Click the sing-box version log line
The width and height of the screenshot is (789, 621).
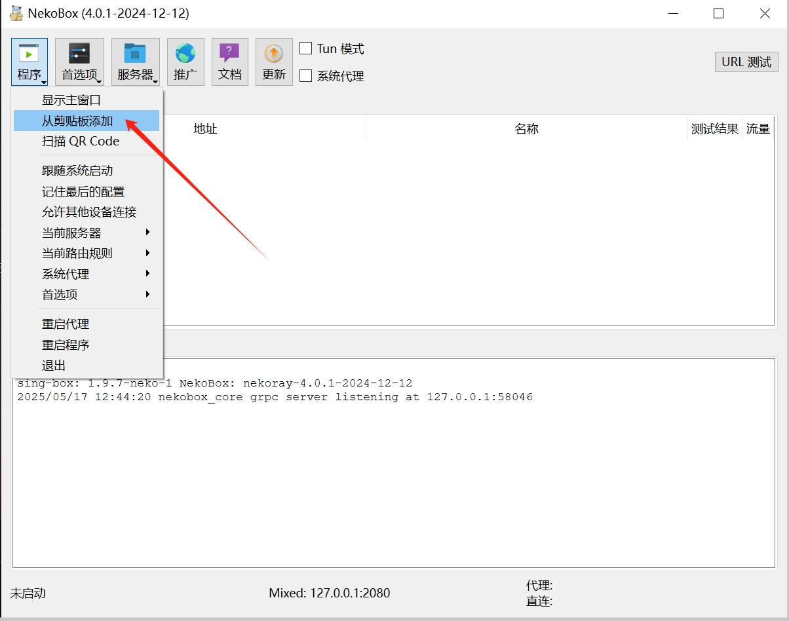click(215, 383)
